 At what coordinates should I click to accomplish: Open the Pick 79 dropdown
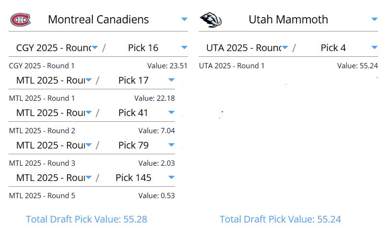[171, 145]
